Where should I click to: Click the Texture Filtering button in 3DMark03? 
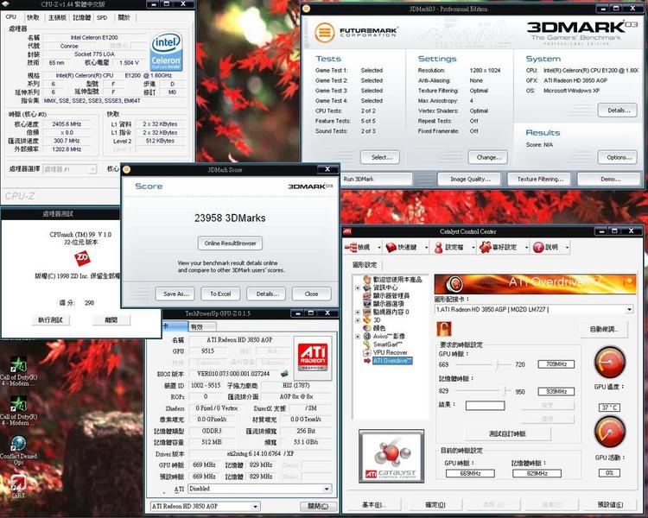tap(539, 180)
